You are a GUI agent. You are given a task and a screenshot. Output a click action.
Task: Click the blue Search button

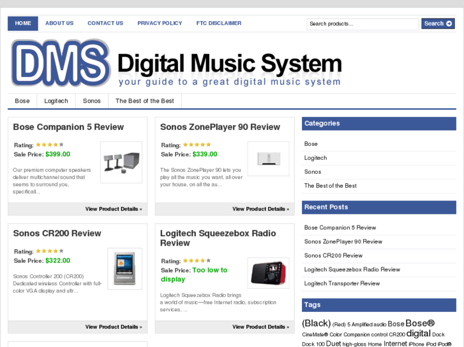(438, 24)
